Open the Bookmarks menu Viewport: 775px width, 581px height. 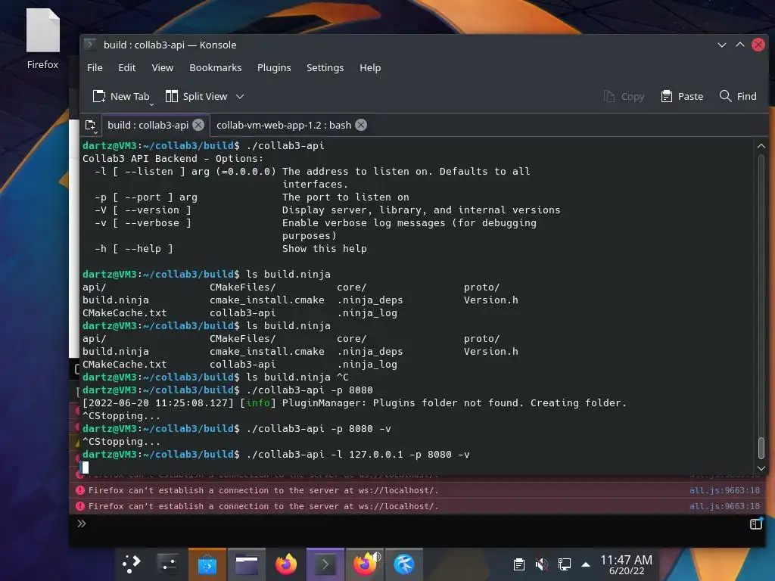tap(215, 67)
